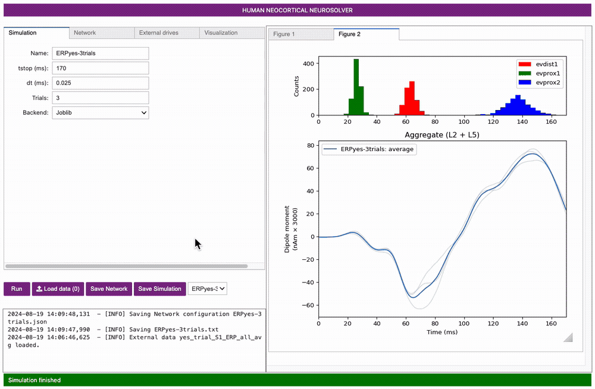Go to the Visualization tab
The width and height of the screenshot is (595, 389).
click(x=221, y=33)
